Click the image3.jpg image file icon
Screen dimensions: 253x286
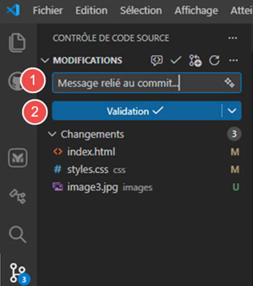58,187
